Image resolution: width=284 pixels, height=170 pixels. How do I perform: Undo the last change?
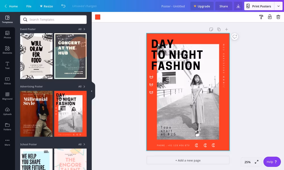[63, 6]
